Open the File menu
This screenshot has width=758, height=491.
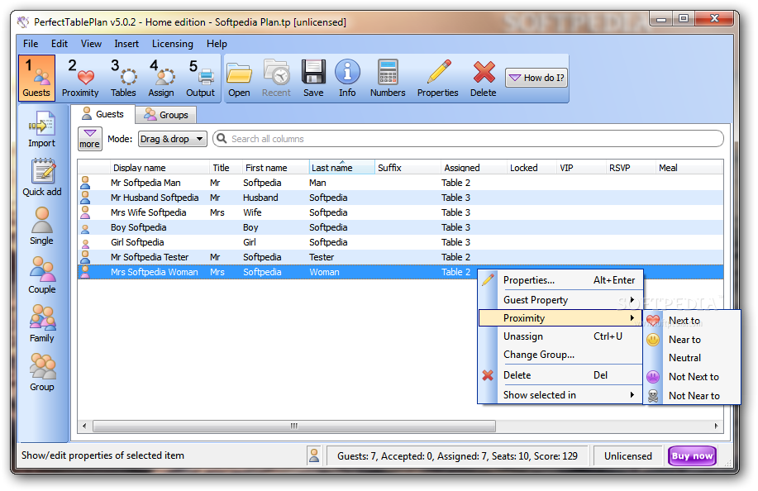pos(31,44)
